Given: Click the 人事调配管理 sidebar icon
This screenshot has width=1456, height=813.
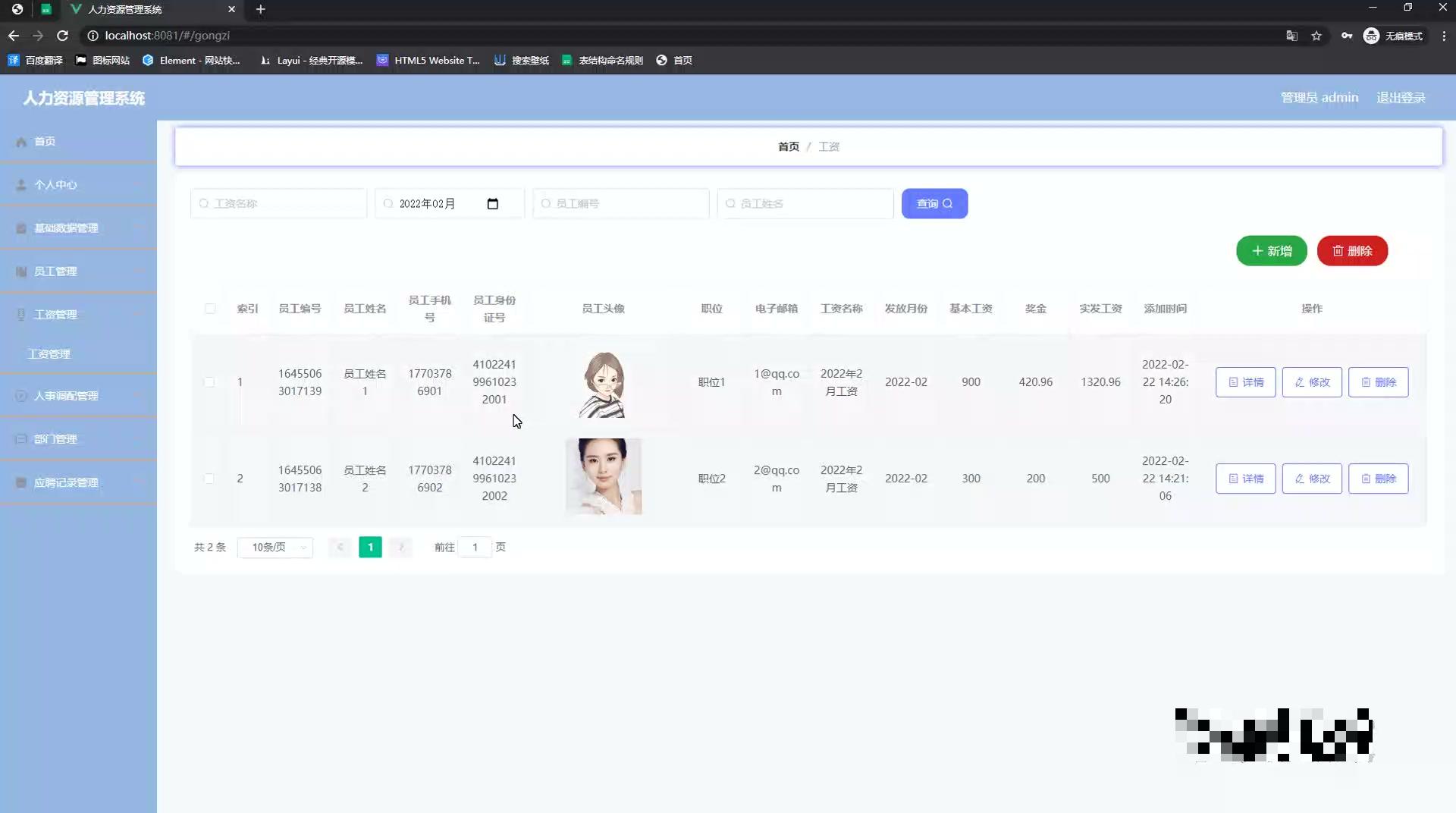Looking at the screenshot, I should (20, 395).
